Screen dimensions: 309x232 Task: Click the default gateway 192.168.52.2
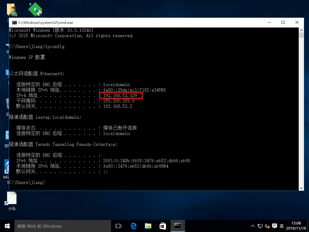coord(118,106)
